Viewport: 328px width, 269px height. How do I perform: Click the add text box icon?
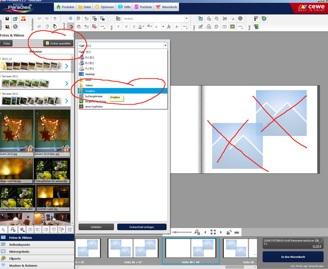pyautogui.click(x=118, y=19)
